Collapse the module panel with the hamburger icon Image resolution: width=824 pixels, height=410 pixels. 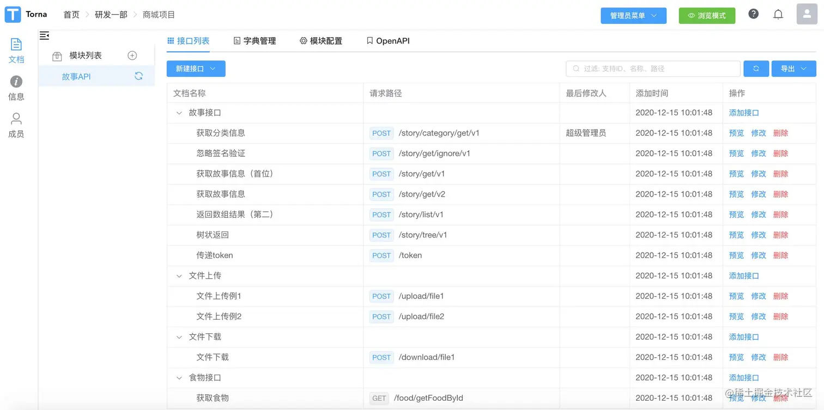pos(44,35)
